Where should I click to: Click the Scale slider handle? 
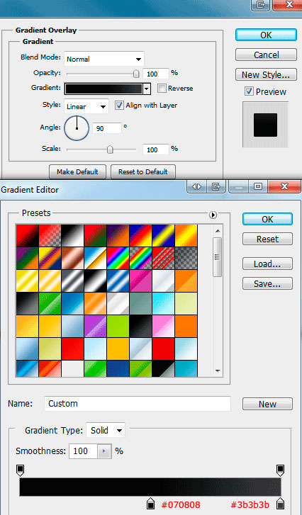110,149
